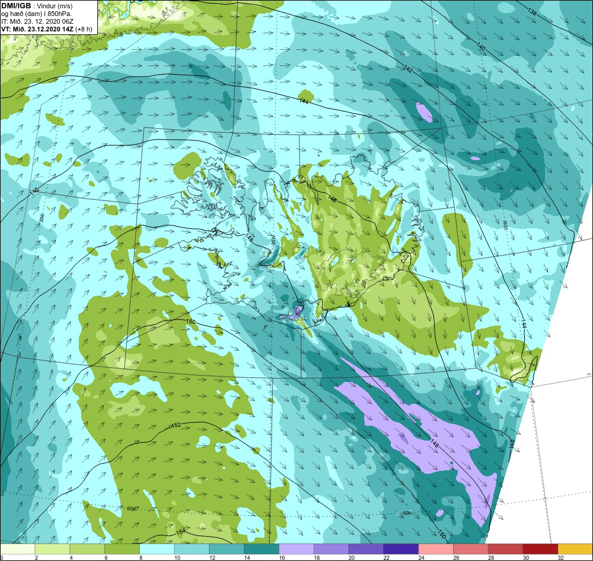593x561 pixels.
Task: Choose the olive green 6–8 m/s legend swatch
Action: point(122,549)
